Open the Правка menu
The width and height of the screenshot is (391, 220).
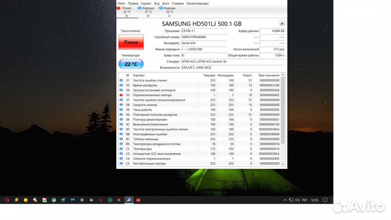pos(133,3)
